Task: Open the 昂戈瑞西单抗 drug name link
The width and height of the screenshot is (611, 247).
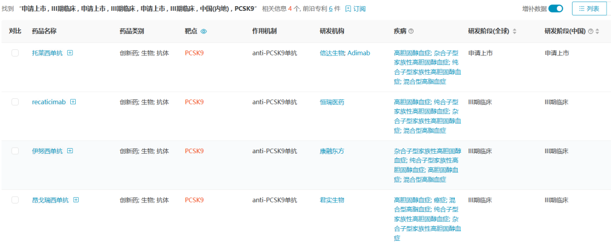Action: tap(50, 200)
